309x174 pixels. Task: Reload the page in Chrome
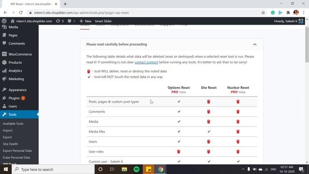coord(21,13)
